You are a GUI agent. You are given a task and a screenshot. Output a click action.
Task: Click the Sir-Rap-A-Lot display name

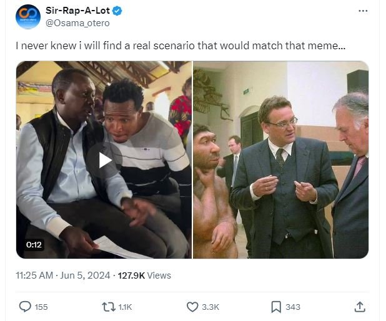73,10
